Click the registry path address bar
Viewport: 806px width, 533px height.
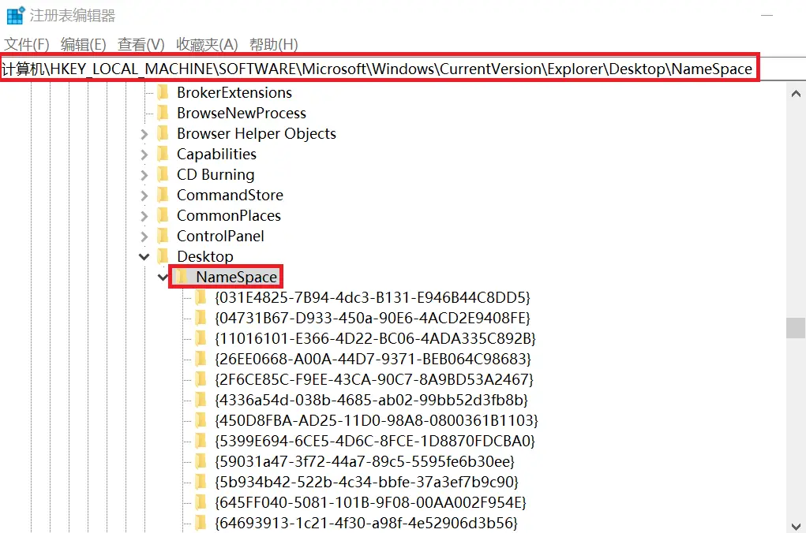point(379,69)
